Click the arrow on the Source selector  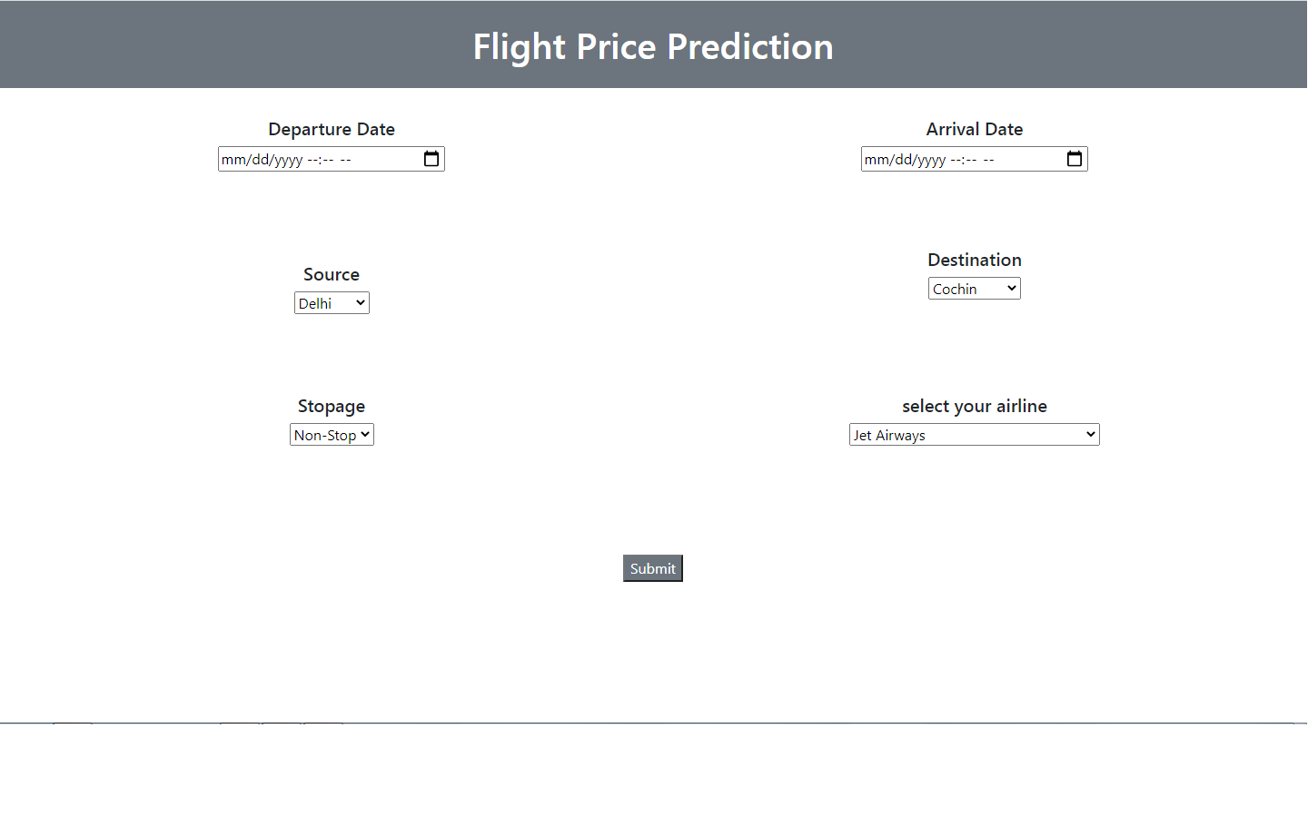(x=361, y=302)
